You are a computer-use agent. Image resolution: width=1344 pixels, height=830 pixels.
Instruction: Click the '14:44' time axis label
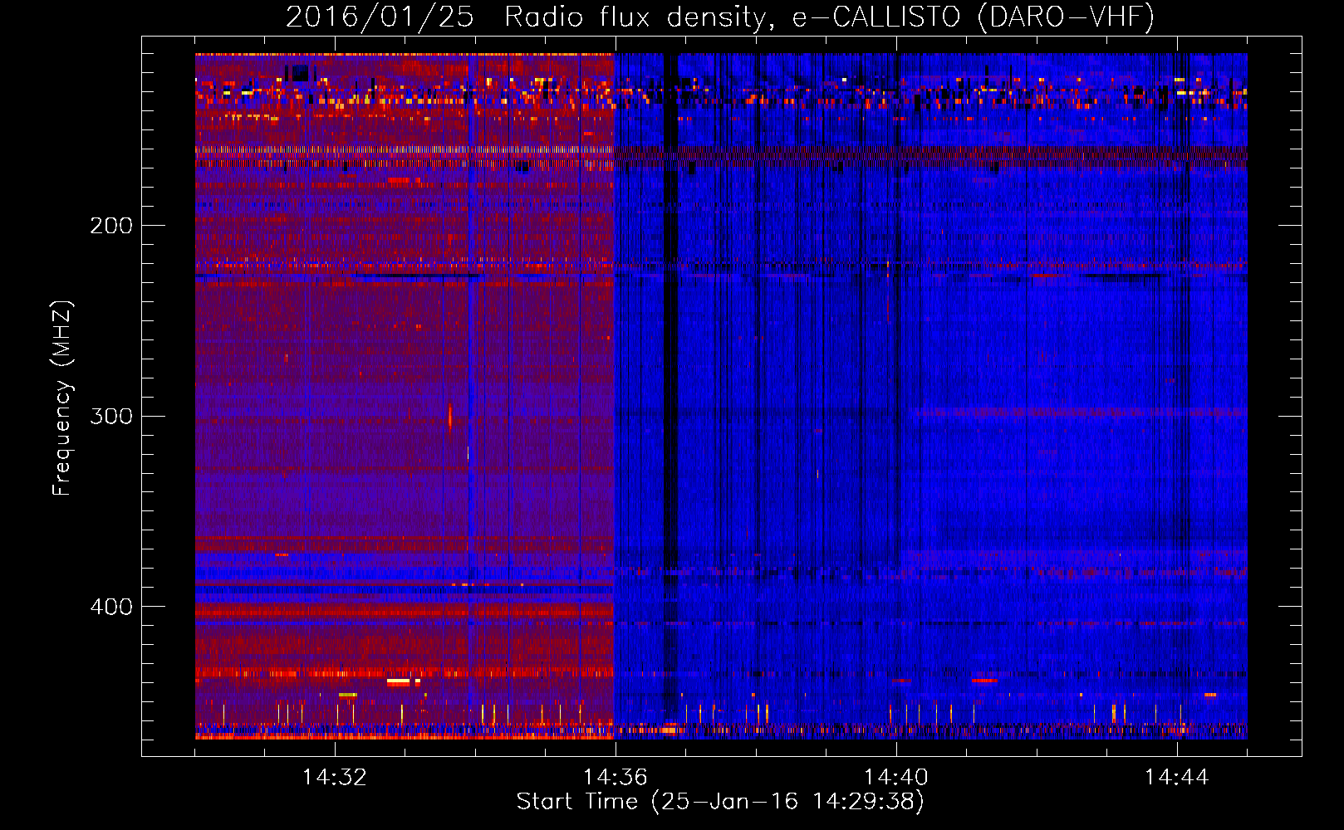tap(1177, 778)
